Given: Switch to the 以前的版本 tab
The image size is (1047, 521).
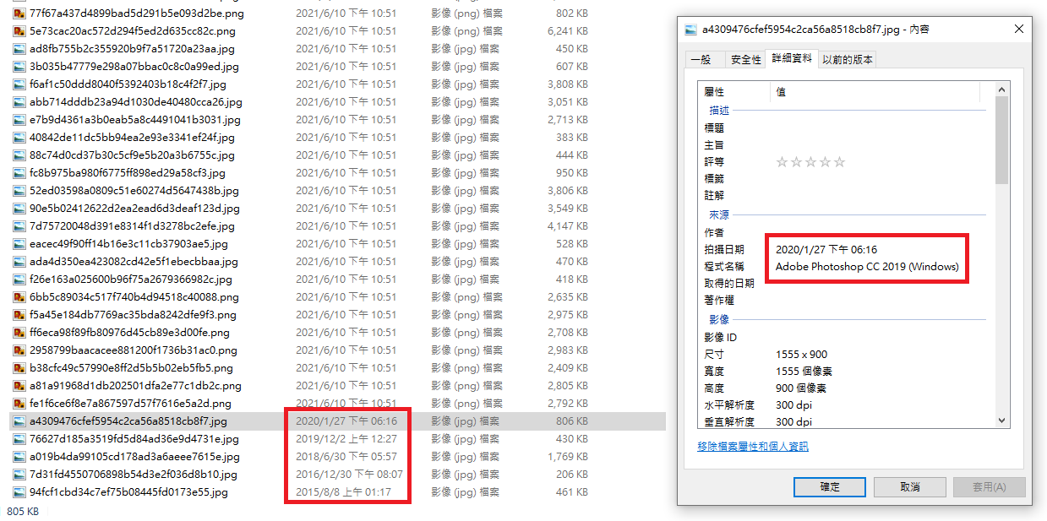Looking at the screenshot, I should 847,59.
